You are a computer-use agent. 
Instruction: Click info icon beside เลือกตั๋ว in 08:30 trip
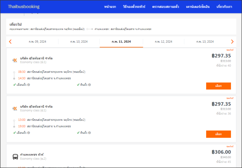click(28, 85)
